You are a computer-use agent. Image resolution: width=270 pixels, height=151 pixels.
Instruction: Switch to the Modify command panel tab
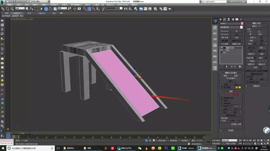(x=224, y=20)
